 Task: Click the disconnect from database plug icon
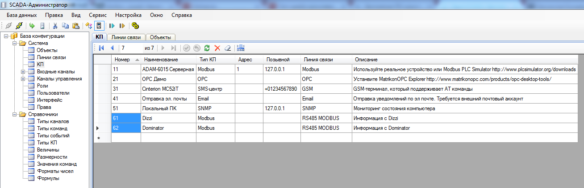pyautogui.click(x=8, y=26)
